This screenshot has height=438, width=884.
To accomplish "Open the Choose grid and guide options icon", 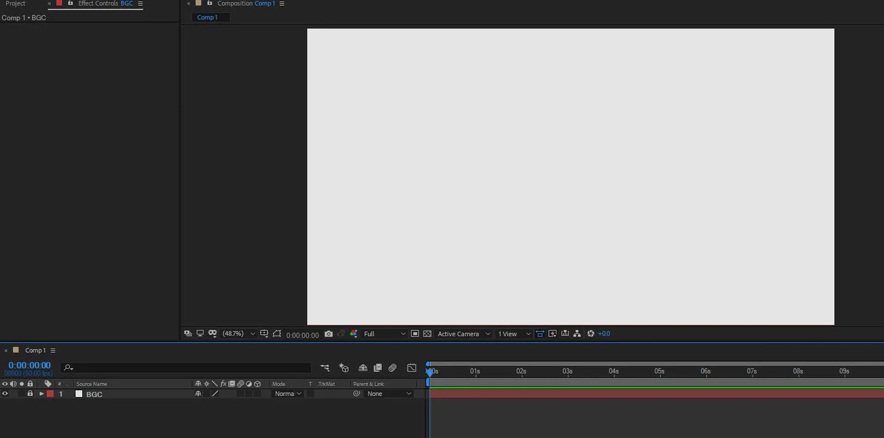I will [x=264, y=334].
